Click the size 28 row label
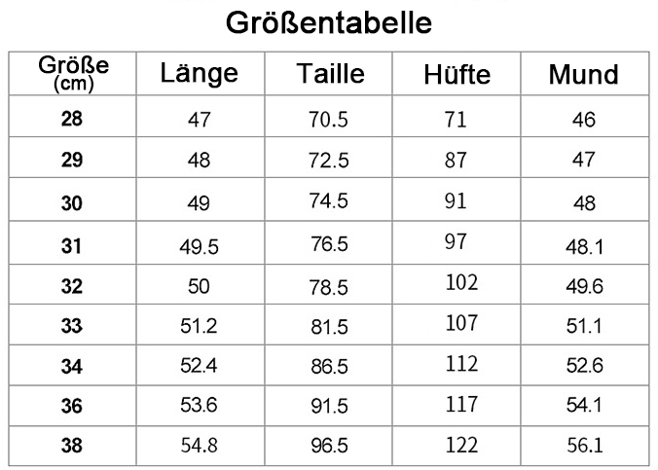 tap(73, 121)
